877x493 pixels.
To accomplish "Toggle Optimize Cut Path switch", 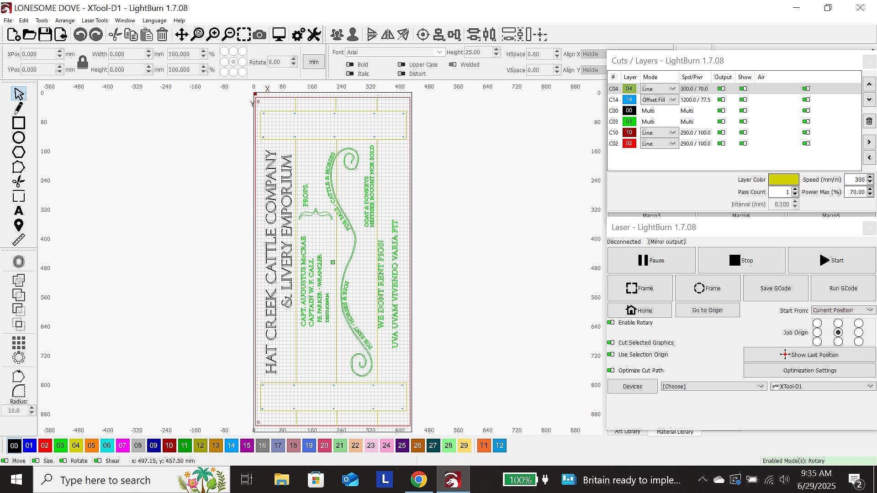I will [x=611, y=371].
